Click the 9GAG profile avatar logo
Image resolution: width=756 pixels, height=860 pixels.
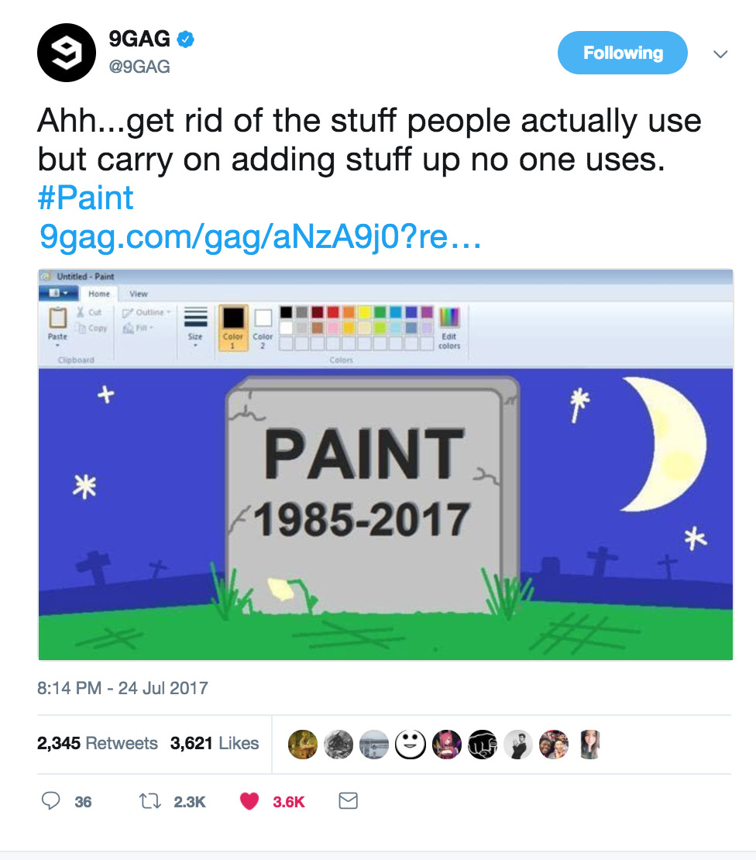[x=66, y=53]
